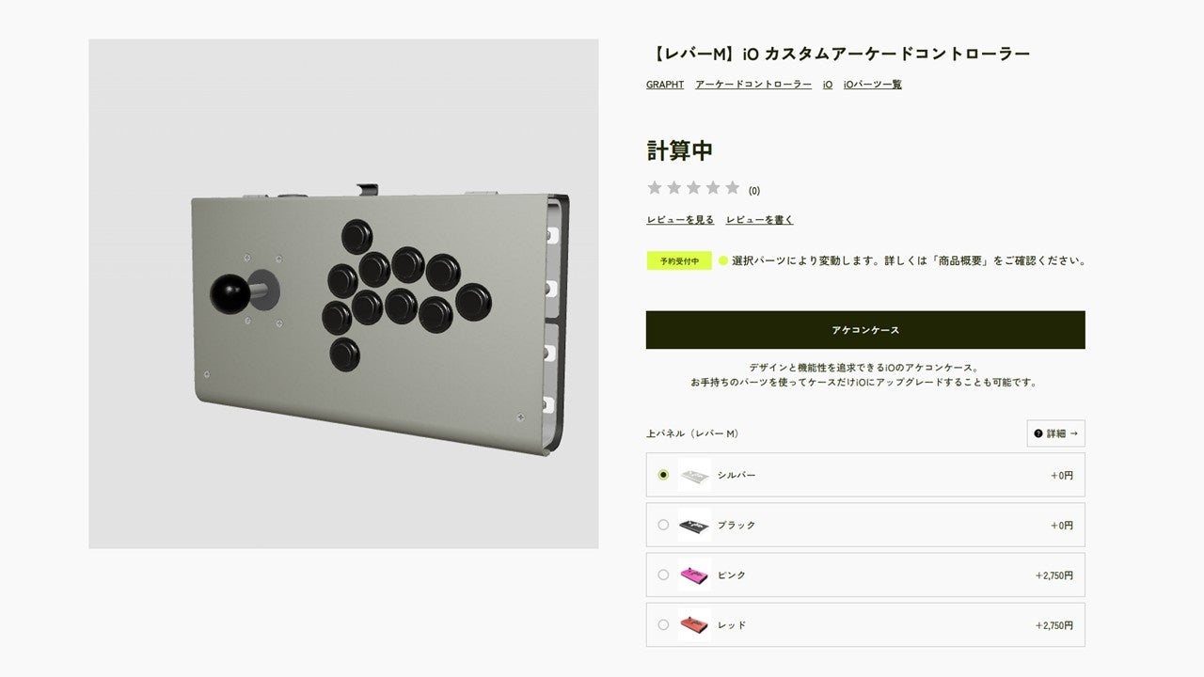Click the レッド panel thumbnail icon

point(694,624)
